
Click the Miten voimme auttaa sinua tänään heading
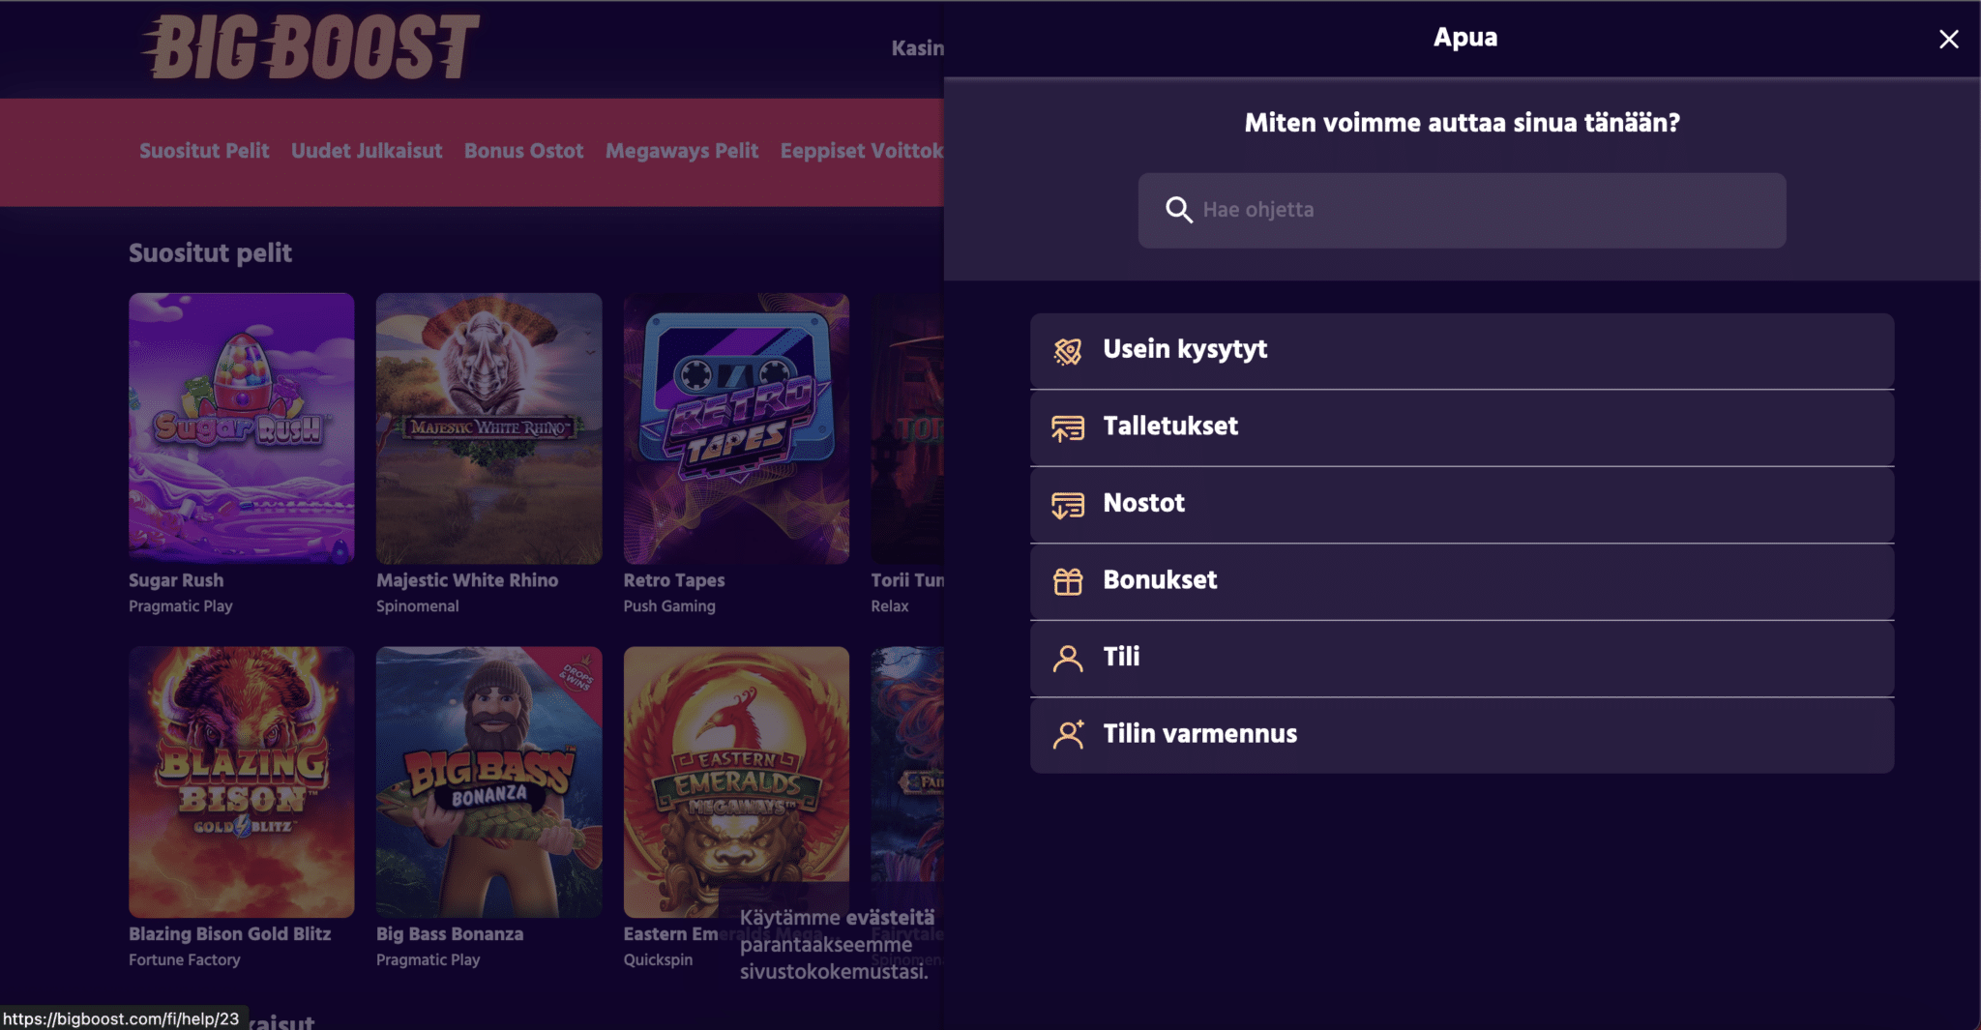point(1462,123)
